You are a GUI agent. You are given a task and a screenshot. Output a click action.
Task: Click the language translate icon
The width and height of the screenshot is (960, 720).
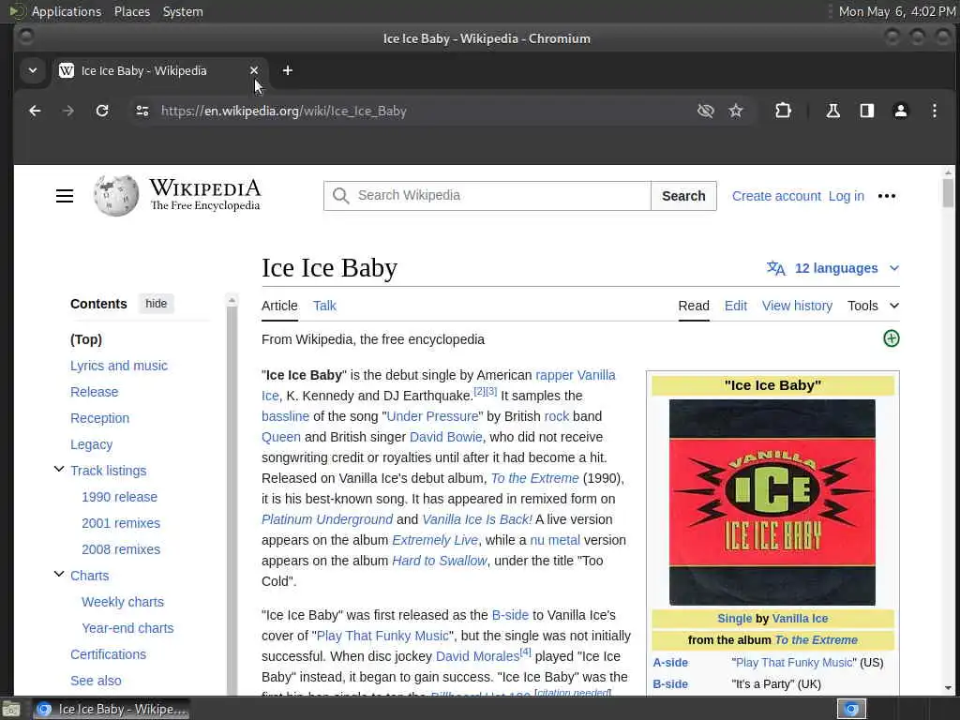point(775,268)
